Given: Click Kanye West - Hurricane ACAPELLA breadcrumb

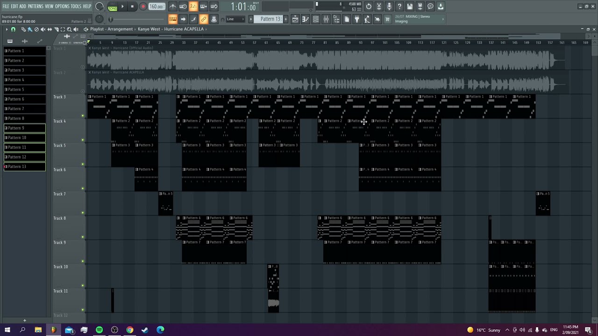Looking at the screenshot, I should pyautogui.click(x=171, y=29).
